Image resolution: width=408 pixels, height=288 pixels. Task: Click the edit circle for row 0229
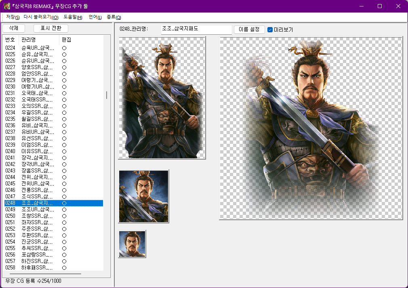pyautogui.click(x=64, y=80)
